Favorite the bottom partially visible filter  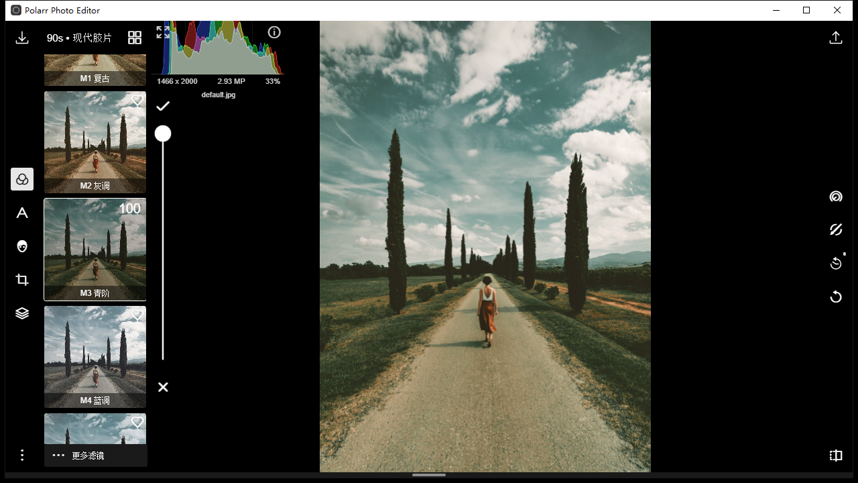tap(137, 423)
